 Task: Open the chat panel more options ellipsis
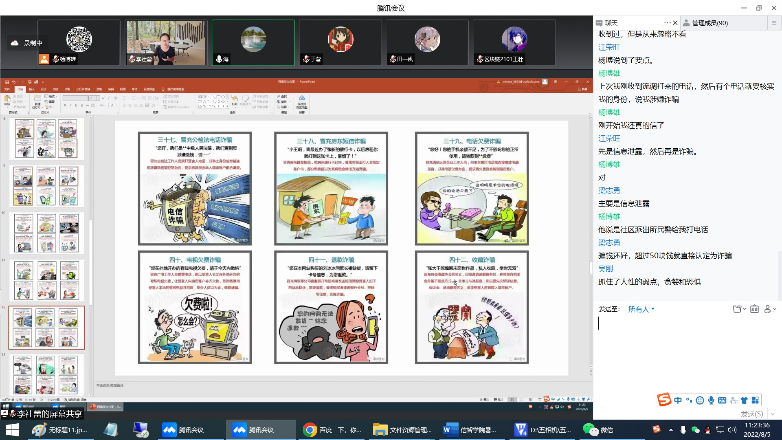(667, 23)
